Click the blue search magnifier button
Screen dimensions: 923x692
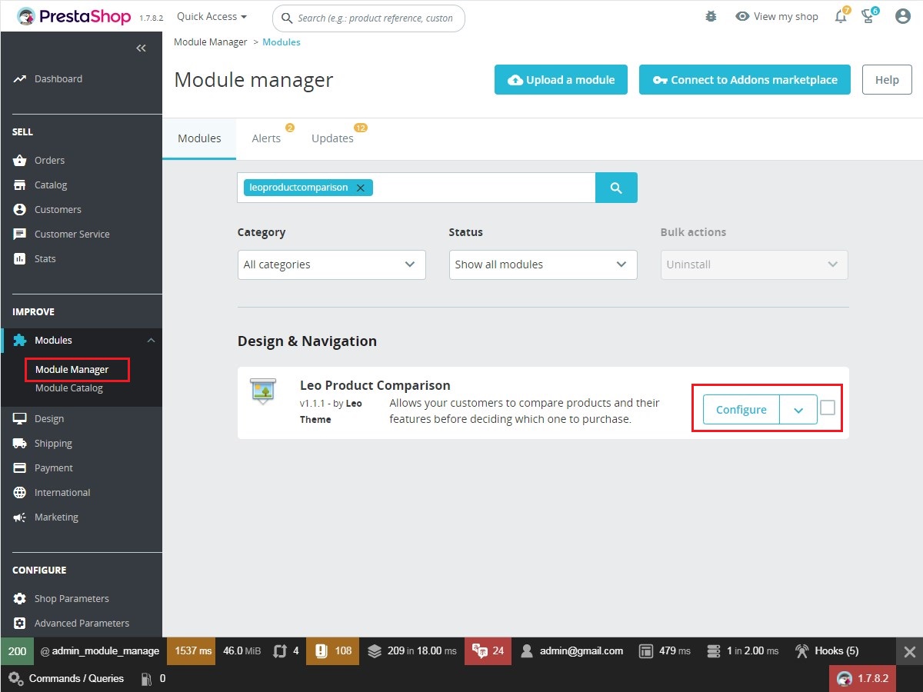pos(616,188)
